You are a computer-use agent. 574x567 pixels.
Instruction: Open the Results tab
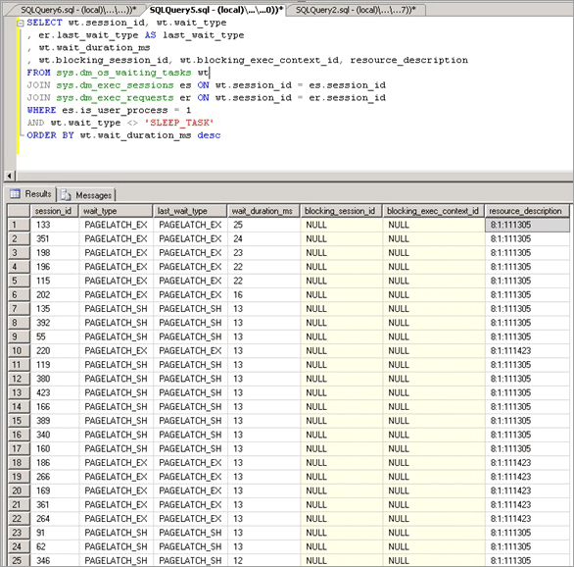(31, 194)
